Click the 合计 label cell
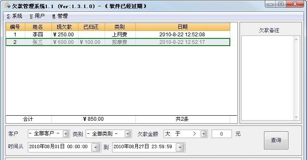Screen dimensions: 307x160 tap(29, 119)
